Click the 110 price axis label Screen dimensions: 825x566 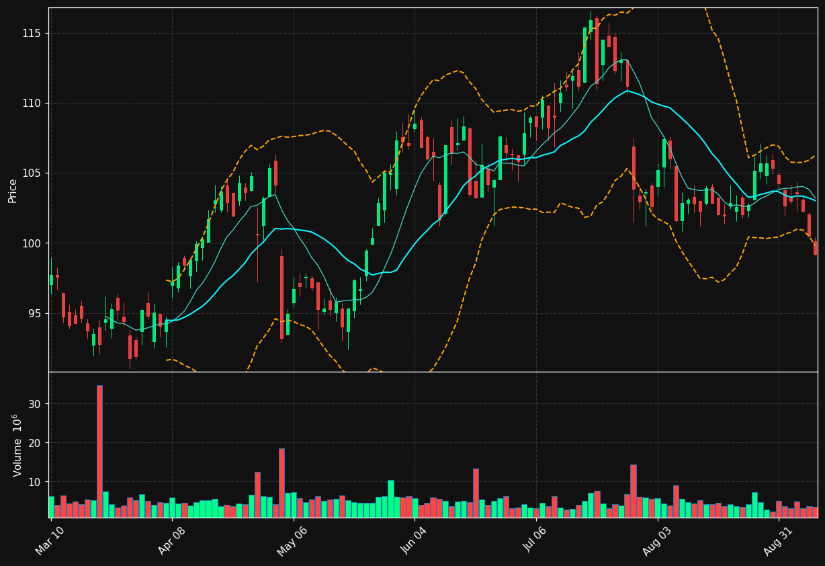coord(32,104)
